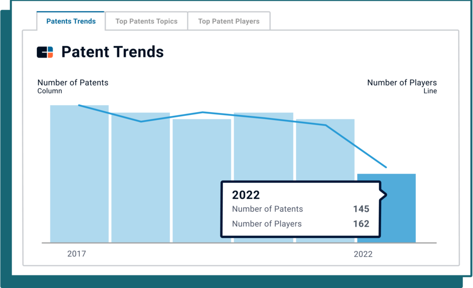
Task: Click the logo icon beside Patent Trends
Action: [45, 52]
